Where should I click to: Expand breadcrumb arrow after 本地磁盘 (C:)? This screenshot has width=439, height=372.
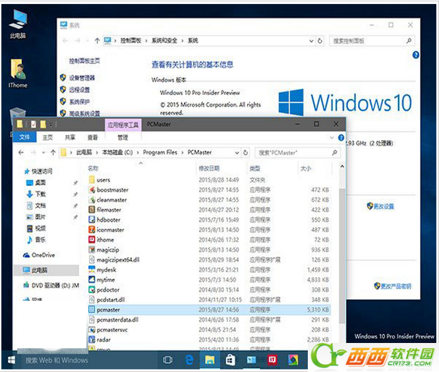[x=138, y=152]
